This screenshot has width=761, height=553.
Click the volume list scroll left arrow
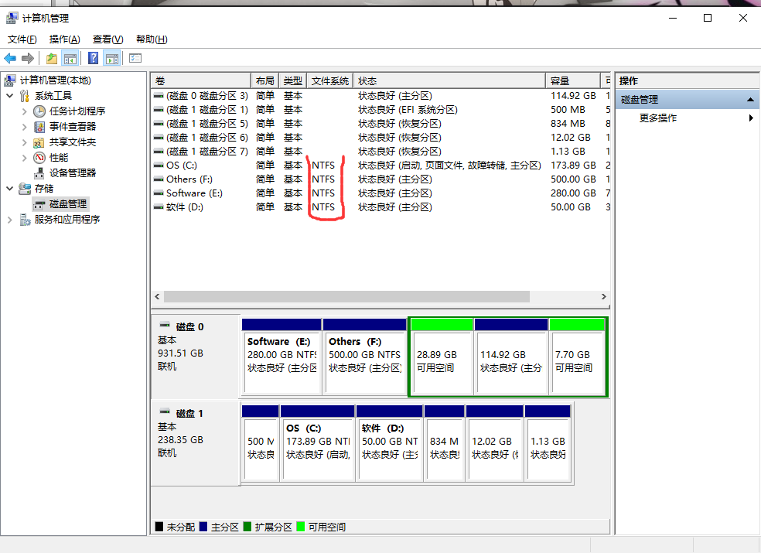pos(157,297)
